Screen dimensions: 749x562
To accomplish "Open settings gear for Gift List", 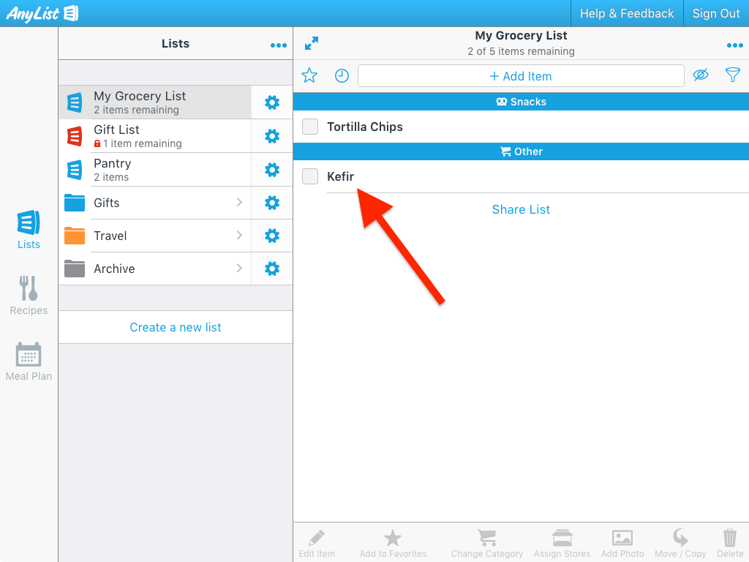I will coord(272,136).
